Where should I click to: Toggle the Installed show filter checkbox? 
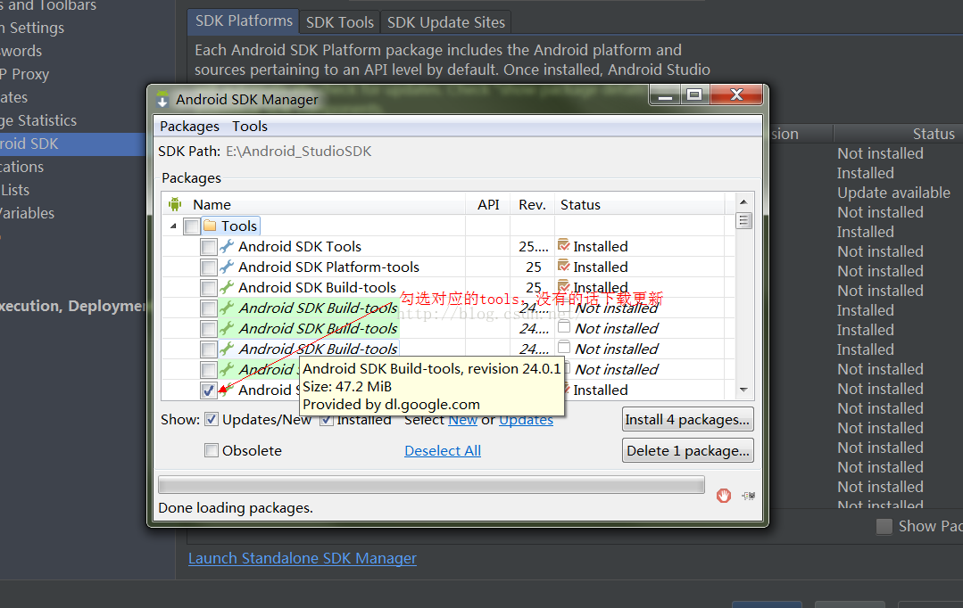click(x=326, y=420)
